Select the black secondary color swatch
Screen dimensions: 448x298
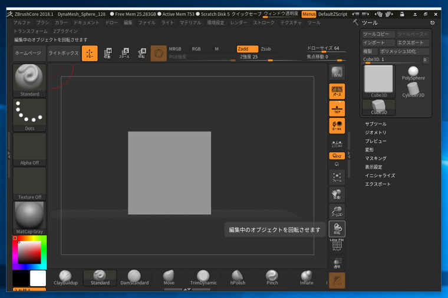(x=21, y=279)
